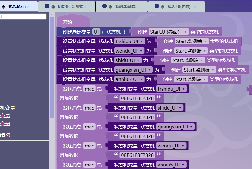
Task: Click the blue dot icon on 初始化:监测端 tab
Action: (x=47, y=6)
